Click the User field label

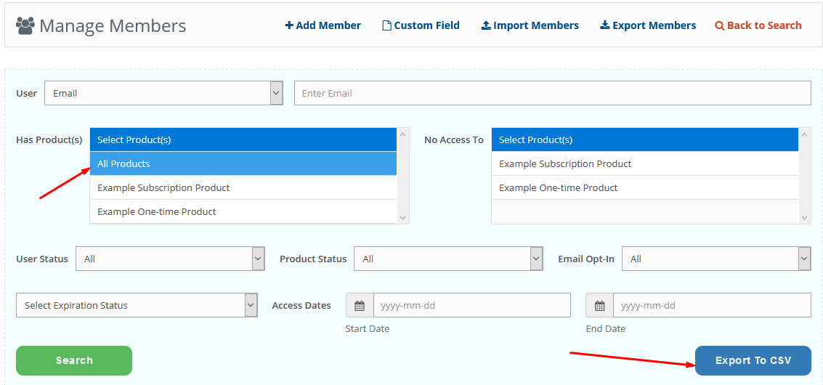[x=27, y=94]
